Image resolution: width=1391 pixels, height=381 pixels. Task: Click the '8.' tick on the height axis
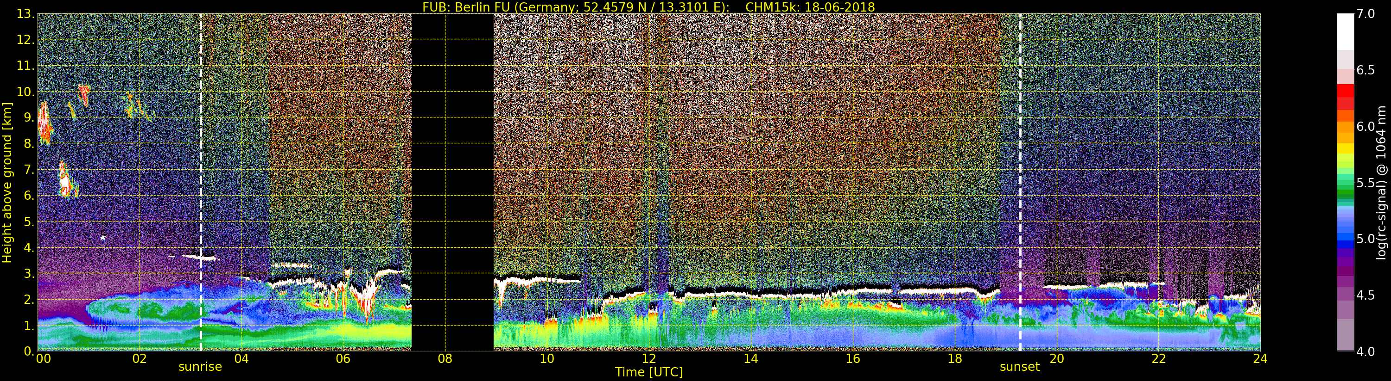pos(29,144)
